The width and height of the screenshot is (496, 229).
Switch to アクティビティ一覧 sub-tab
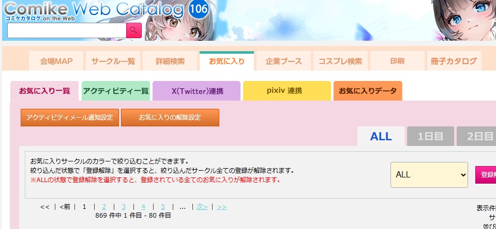[116, 91]
